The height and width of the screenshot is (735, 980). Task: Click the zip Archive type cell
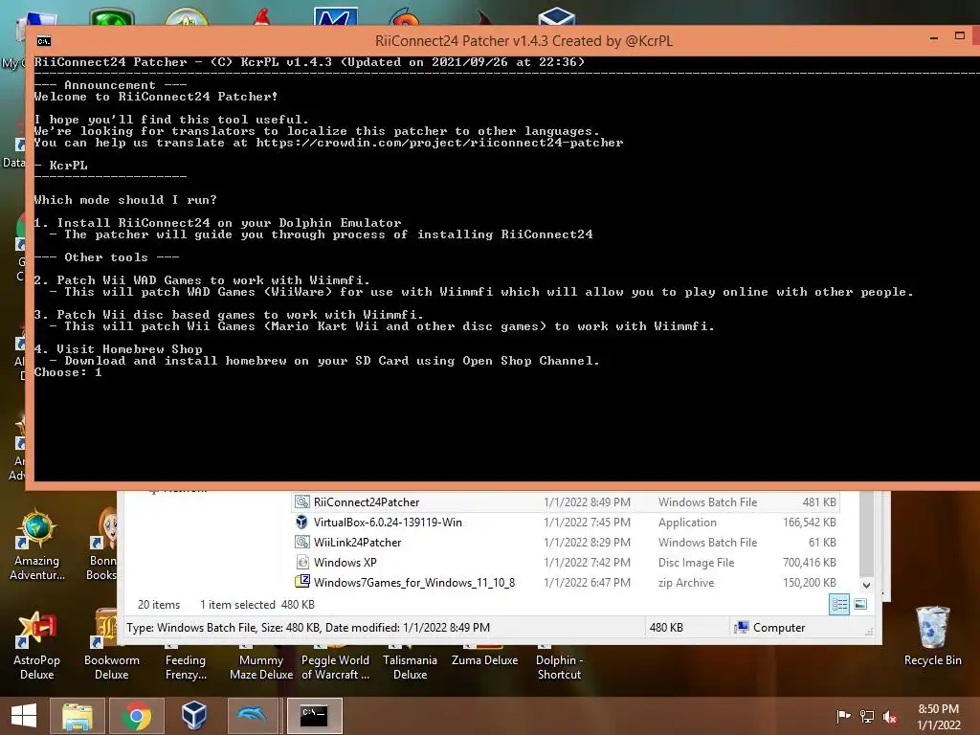pos(686,582)
